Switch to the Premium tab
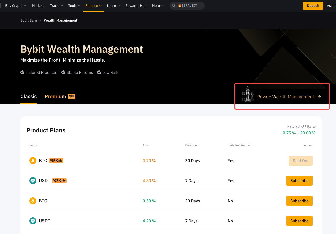Viewport: 336px width, 234px height. (x=55, y=96)
